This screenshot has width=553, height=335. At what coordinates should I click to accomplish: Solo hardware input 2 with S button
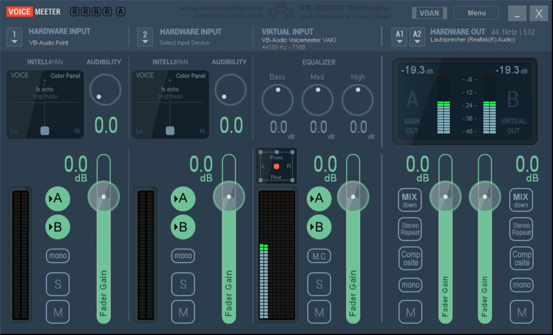pyautogui.click(x=183, y=284)
